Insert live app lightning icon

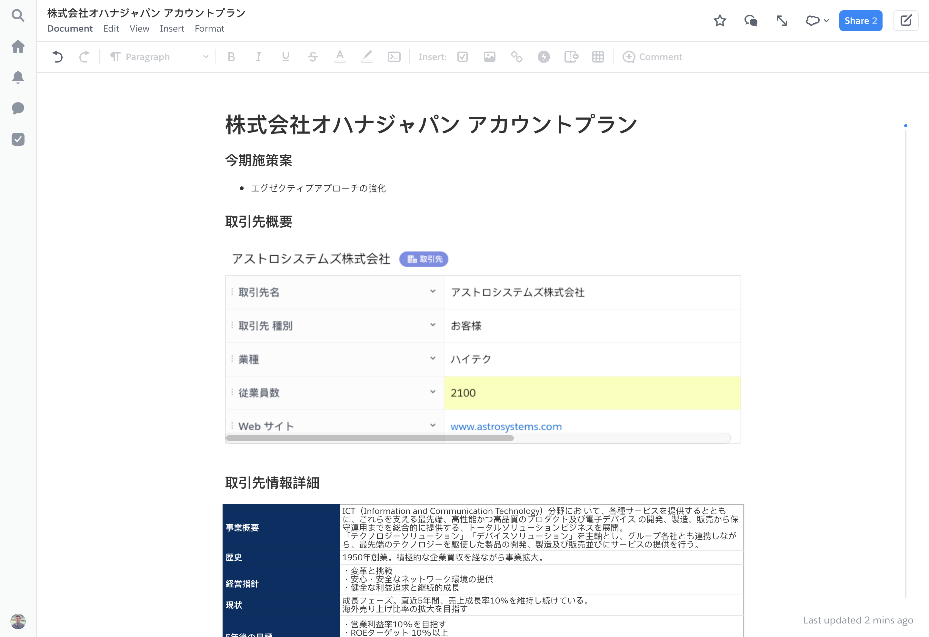pyautogui.click(x=543, y=57)
